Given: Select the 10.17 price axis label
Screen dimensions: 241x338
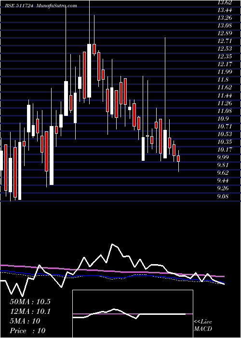Looking at the screenshot, I should click(x=225, y=150).
